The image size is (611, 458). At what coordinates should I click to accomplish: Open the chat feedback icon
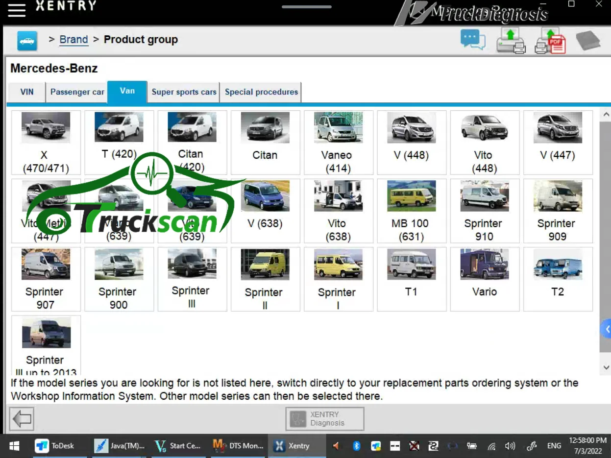coord(473,40)
